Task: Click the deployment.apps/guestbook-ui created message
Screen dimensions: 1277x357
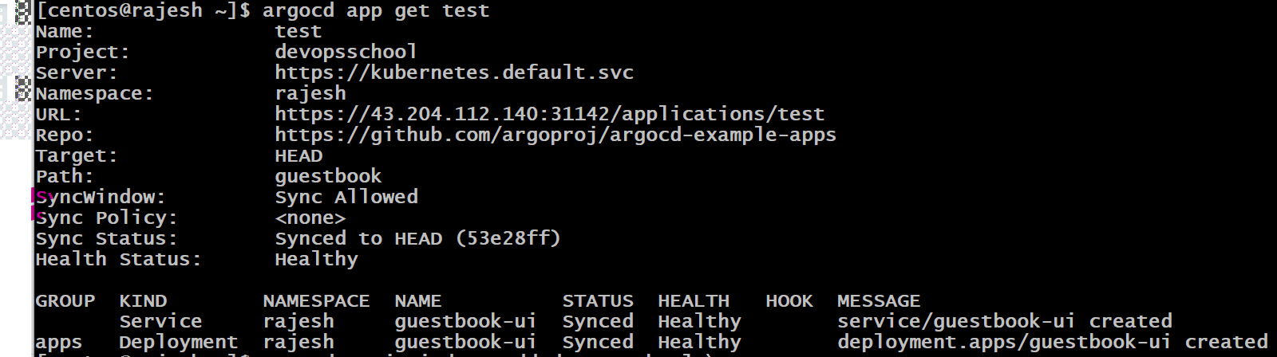Action: coord(1053,342)
